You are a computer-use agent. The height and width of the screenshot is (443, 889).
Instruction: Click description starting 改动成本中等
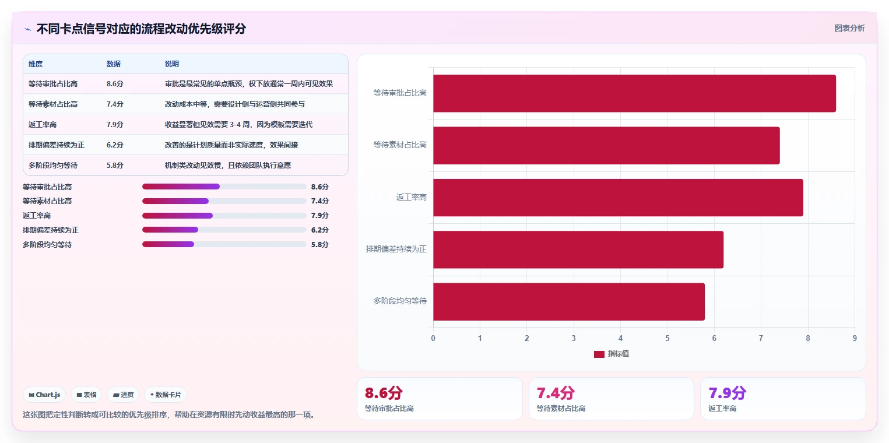(x=235, y=104)
